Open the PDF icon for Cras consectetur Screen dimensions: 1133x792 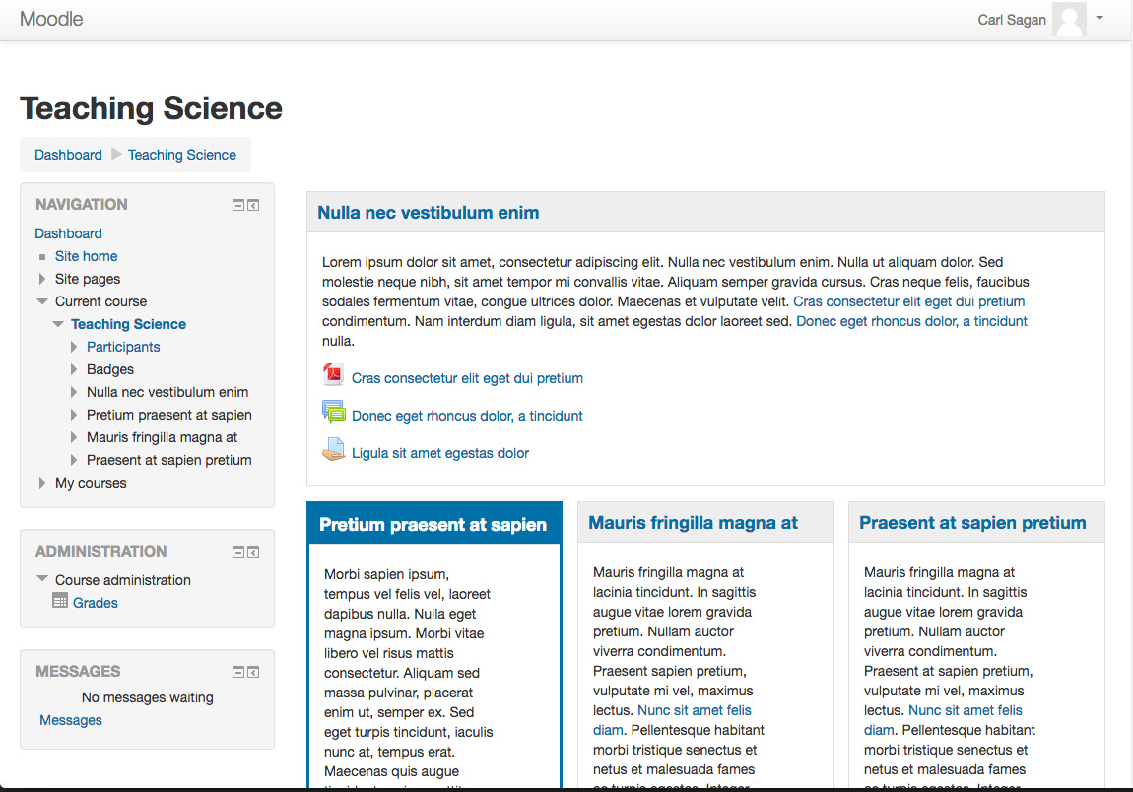click(x=333, y=375)
